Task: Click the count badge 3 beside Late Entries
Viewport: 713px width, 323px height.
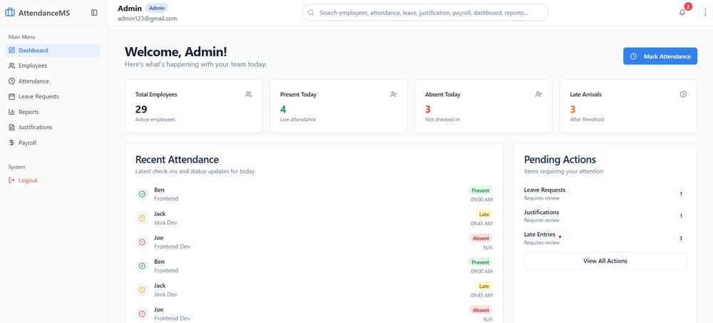Action: pos(681,238)
